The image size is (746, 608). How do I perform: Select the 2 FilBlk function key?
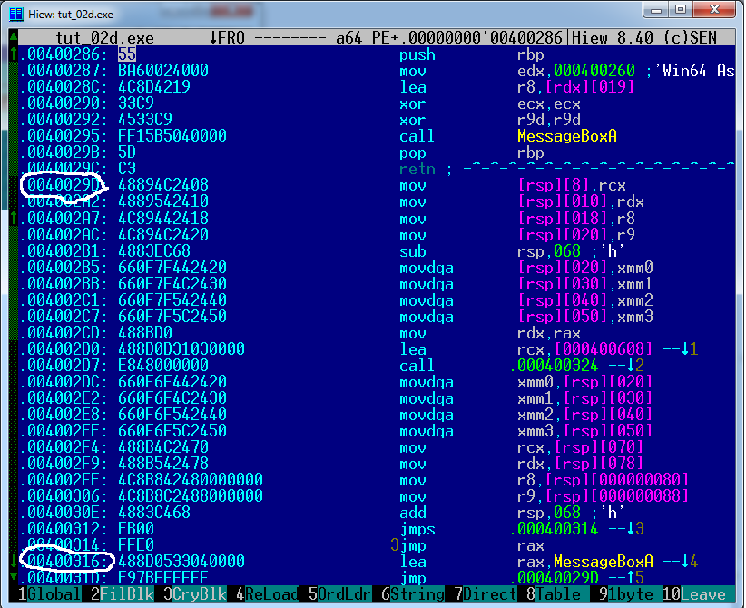(x=118, y=595)
